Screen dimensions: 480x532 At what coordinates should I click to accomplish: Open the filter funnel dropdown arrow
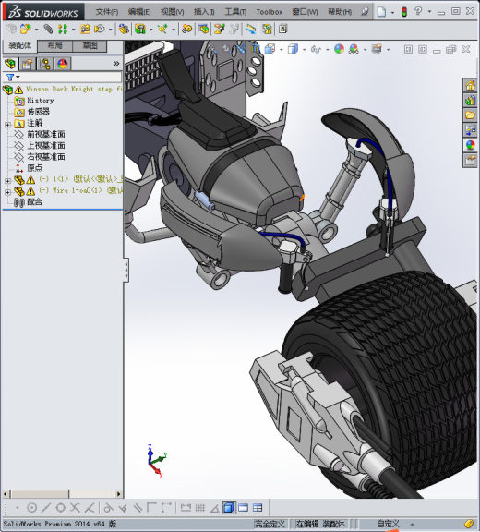pyautogui.click(x=18, y=78)
